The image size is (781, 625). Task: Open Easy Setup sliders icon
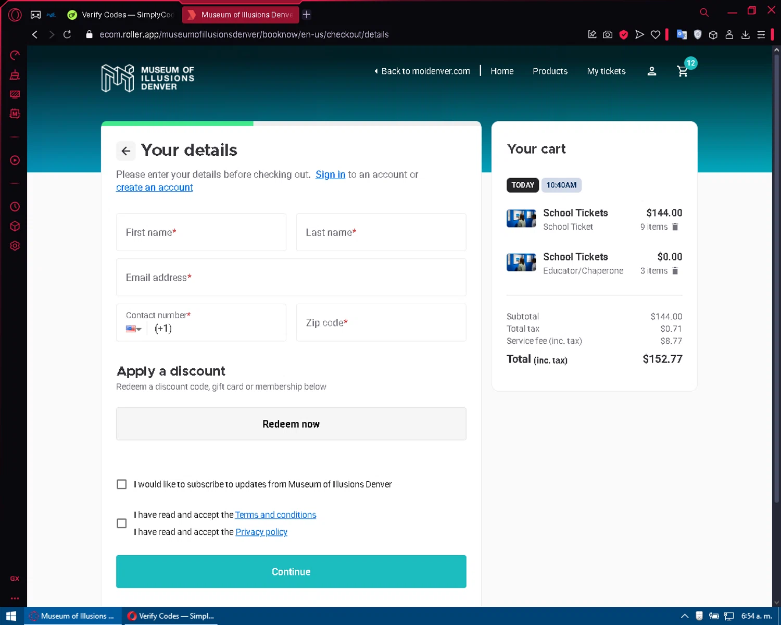[x=761, y=34]
